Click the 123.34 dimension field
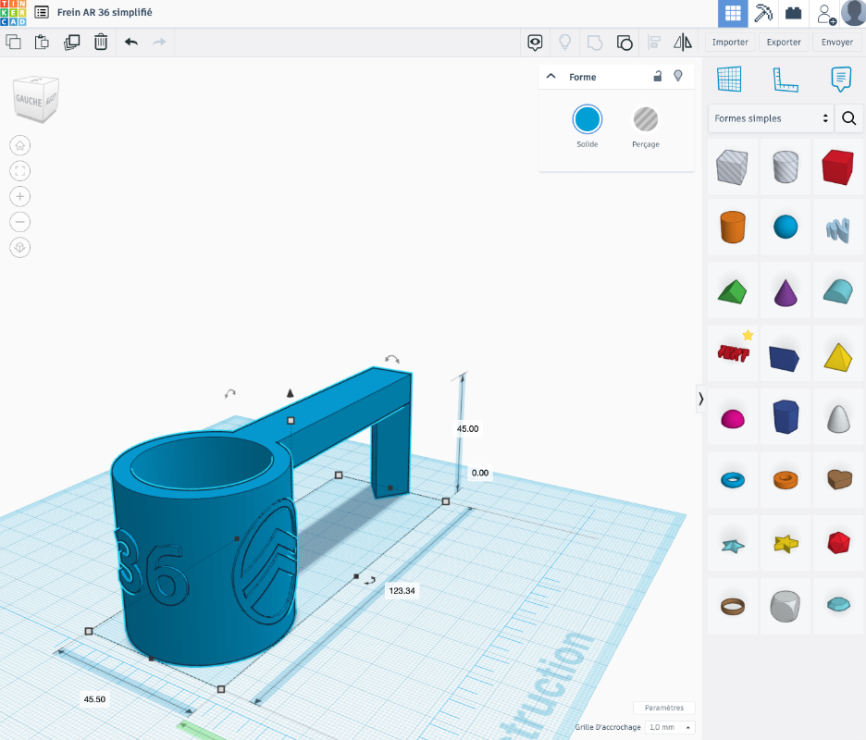This screenshot has height=740, width=866. click(x=402, y=590)
